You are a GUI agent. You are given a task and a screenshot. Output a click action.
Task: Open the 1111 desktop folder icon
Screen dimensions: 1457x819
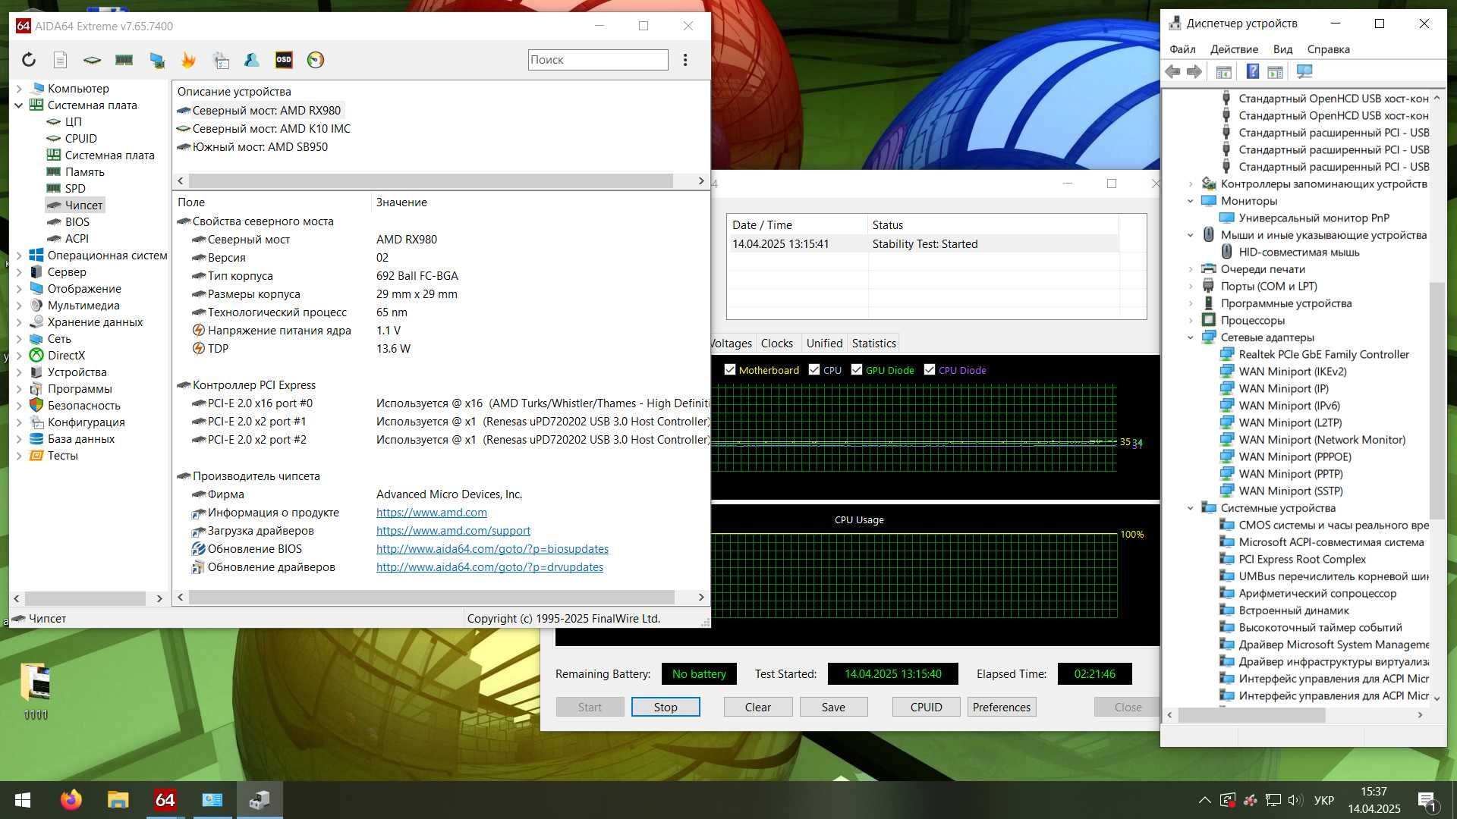(36, 691)
